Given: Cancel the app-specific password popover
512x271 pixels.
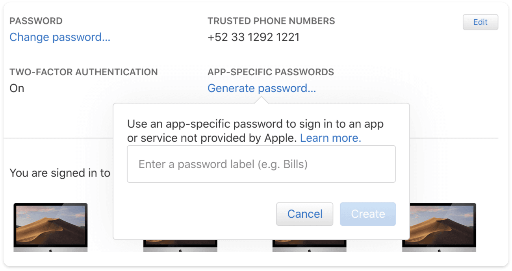Looking at the screenshot, I should [304, 214].
